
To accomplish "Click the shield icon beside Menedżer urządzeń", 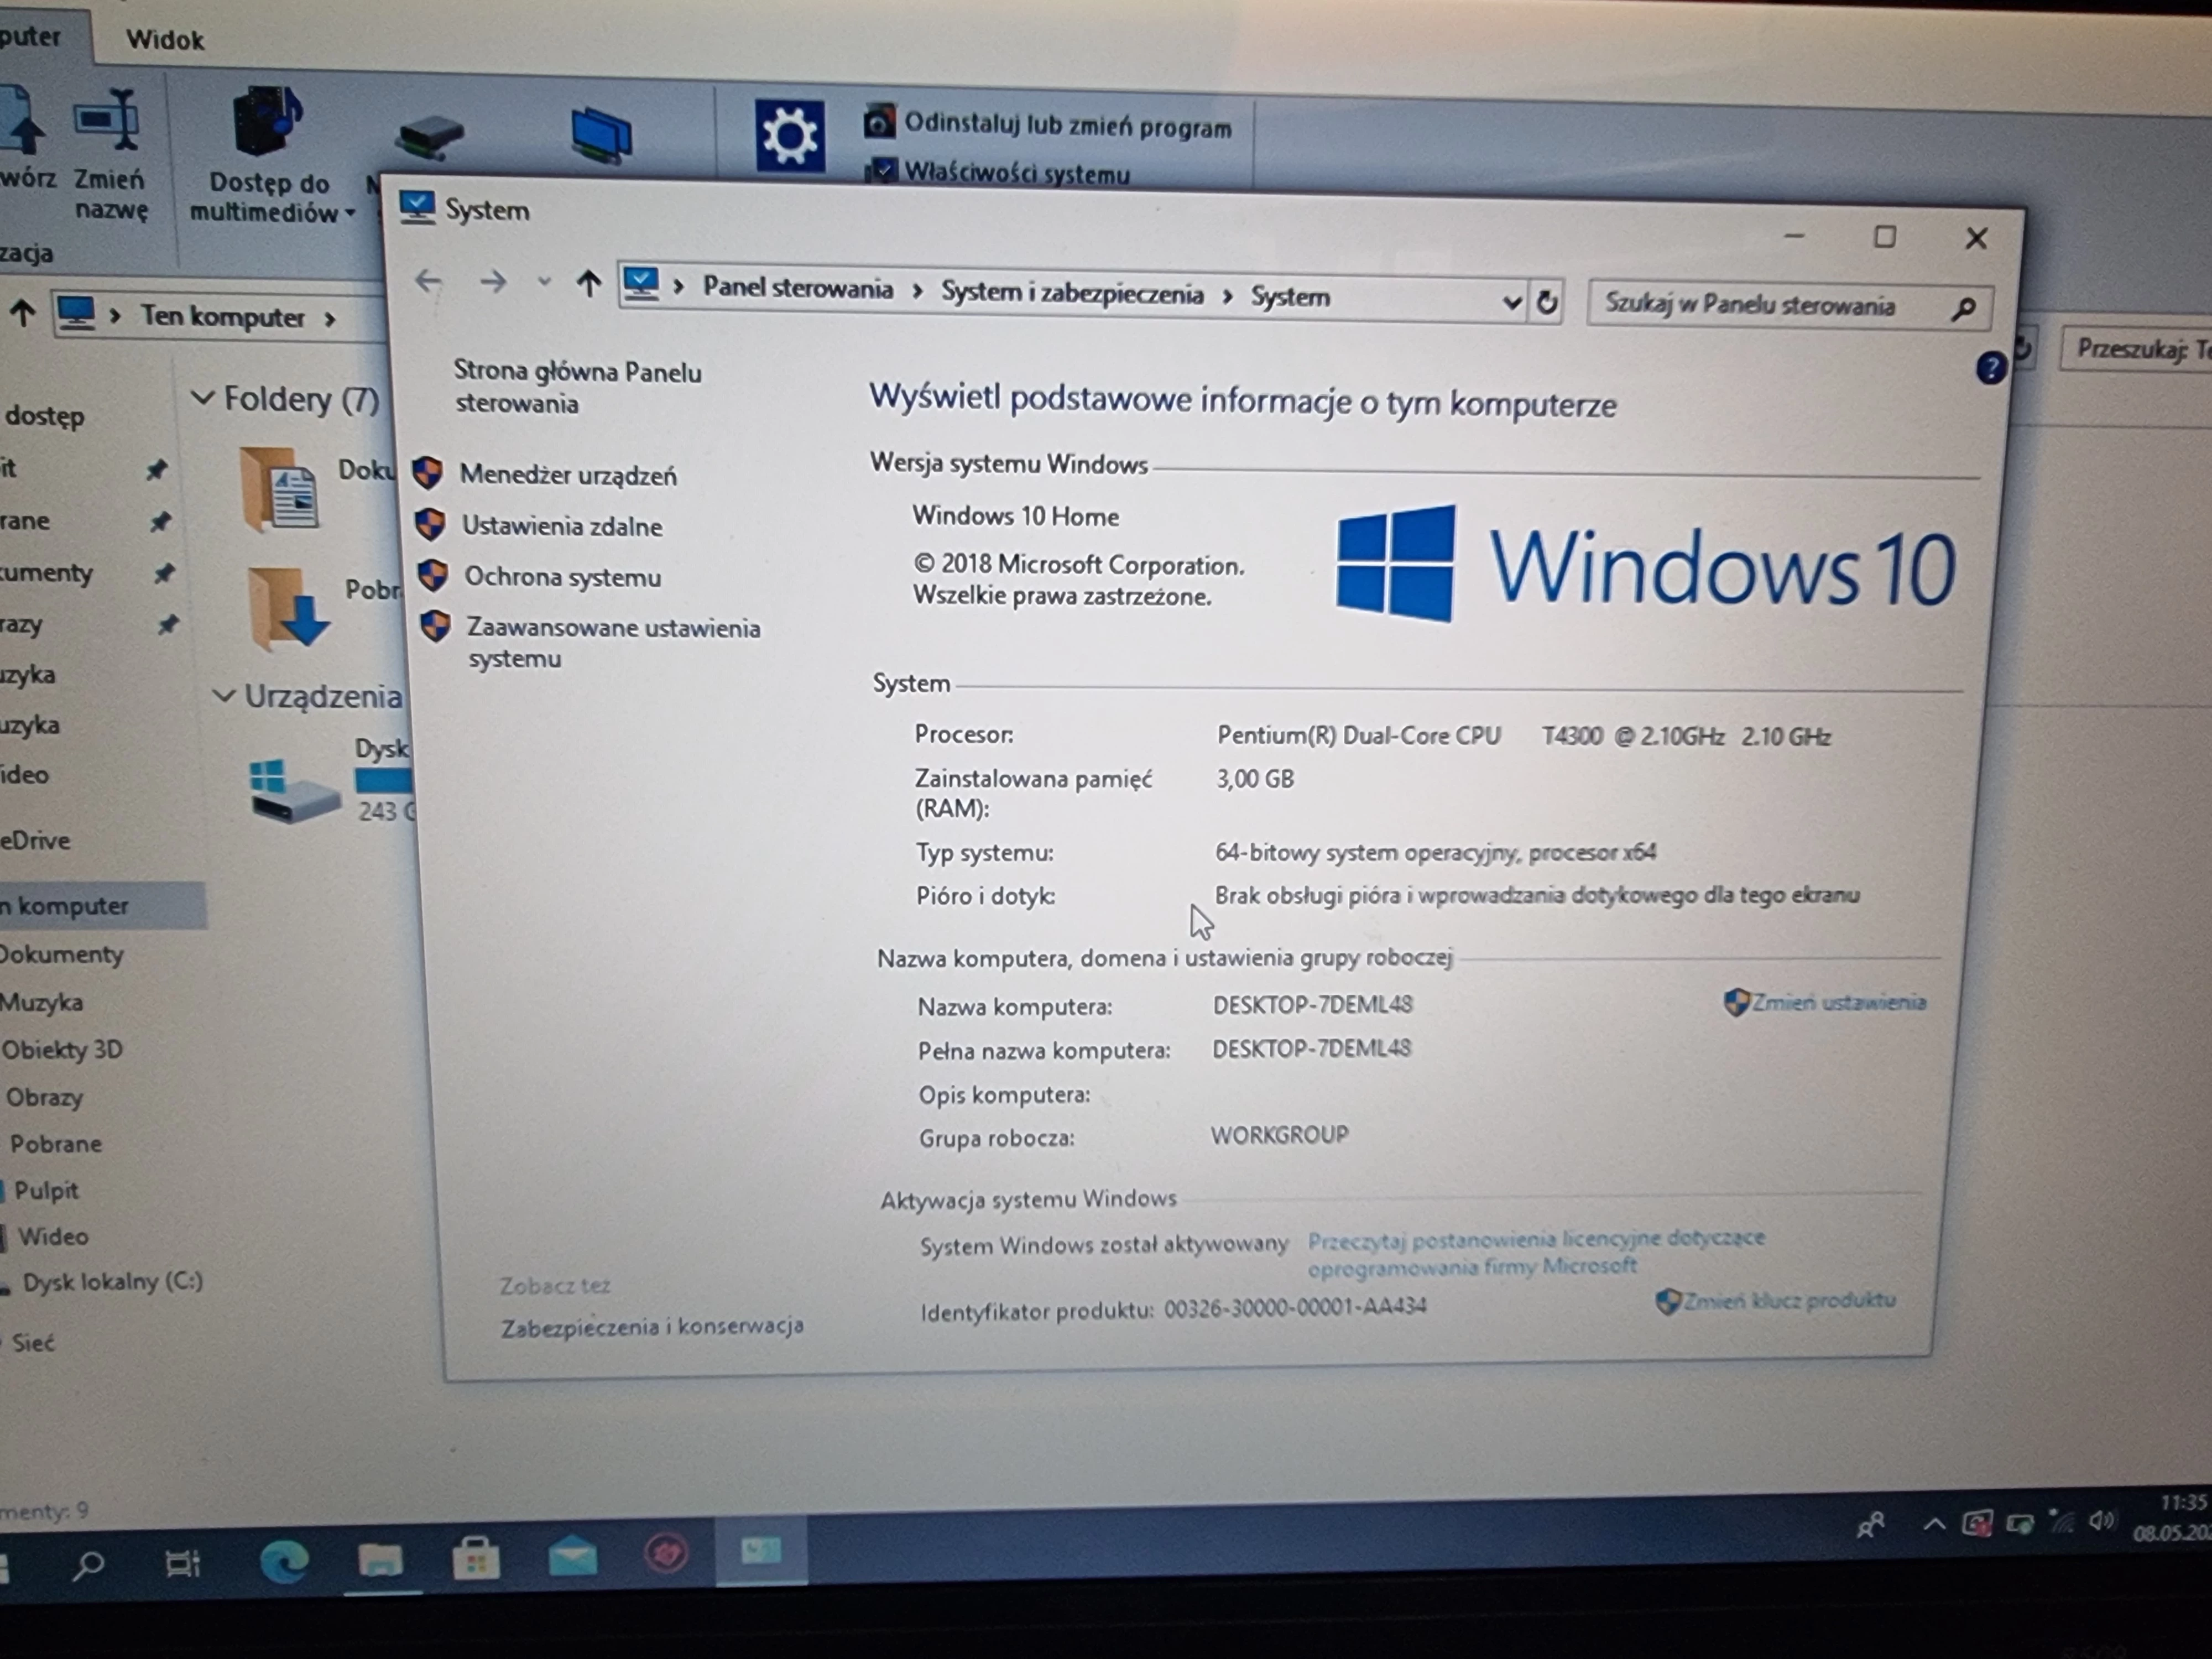I will point(428,472).
